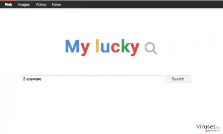Click the 2-spyware text in search box
Image resolution: width=223 pixels, height=134 pixels.
32,79
